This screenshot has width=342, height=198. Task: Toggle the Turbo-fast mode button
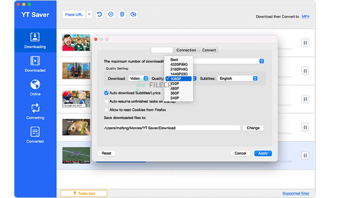click(84, 193)
